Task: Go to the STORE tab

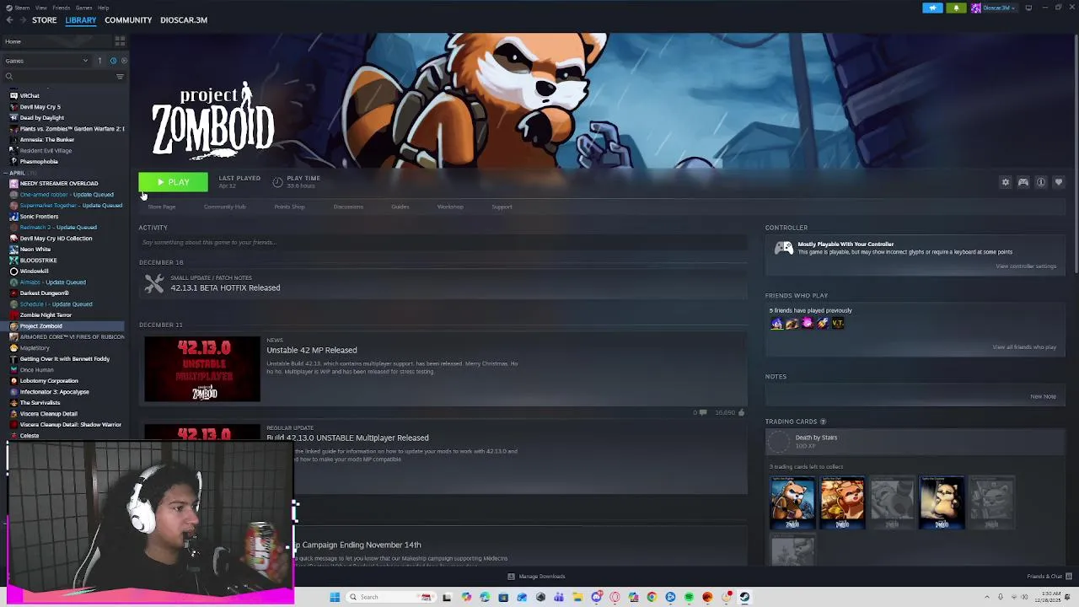Action: [x=44, y=20]
